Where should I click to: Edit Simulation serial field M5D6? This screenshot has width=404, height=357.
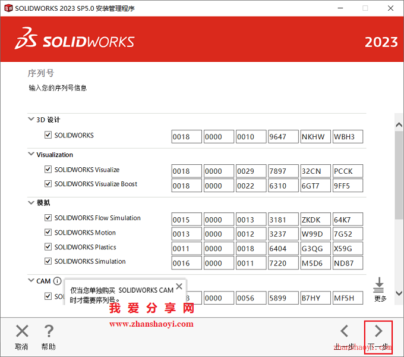pos(315,263)
